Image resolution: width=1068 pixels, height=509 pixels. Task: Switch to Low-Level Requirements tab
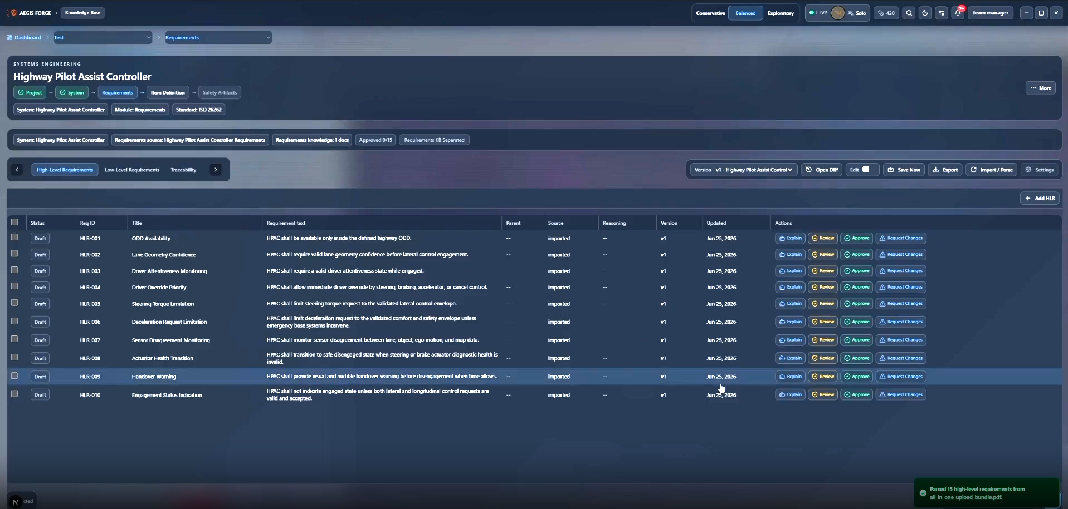click(x=132, y=170)
